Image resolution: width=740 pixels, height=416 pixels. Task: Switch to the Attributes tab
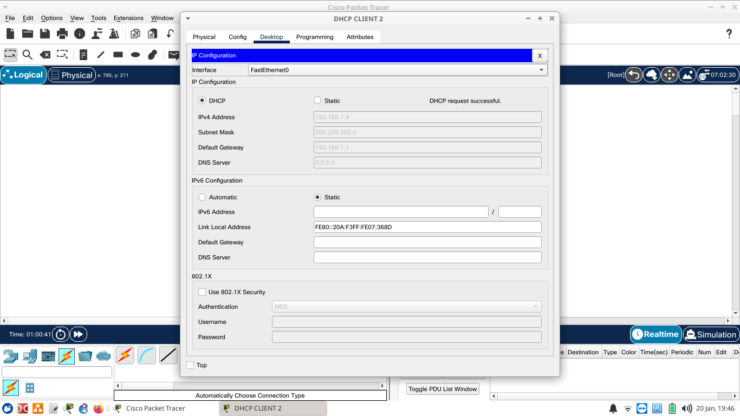[x=360, y=37]
